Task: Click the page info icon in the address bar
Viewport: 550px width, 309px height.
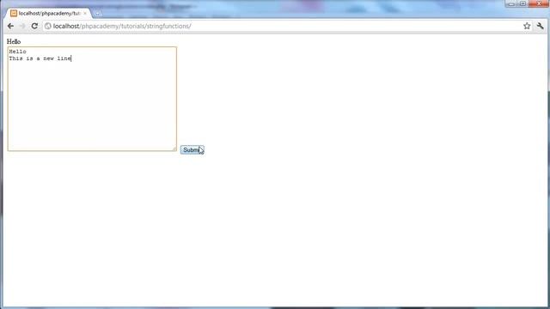Action: point(48,27)
